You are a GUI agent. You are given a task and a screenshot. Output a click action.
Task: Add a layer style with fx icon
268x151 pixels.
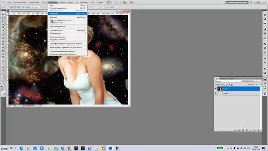click(239, 130)
